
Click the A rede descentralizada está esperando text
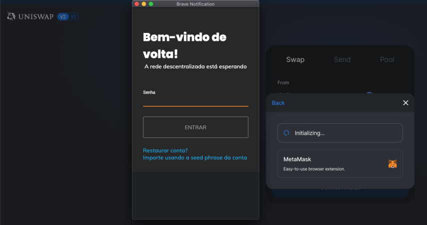coord(196,66)
